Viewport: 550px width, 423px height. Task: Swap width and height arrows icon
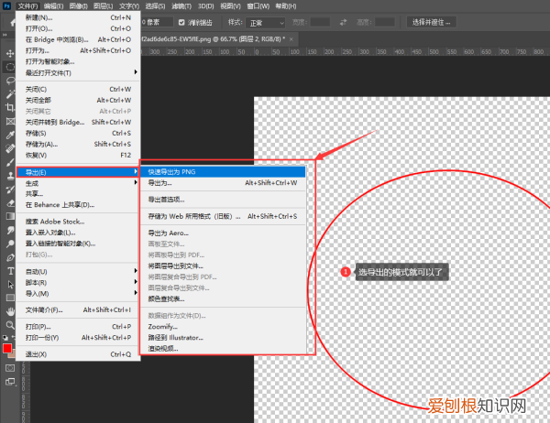pyautogui.click(x=343, y=22)
